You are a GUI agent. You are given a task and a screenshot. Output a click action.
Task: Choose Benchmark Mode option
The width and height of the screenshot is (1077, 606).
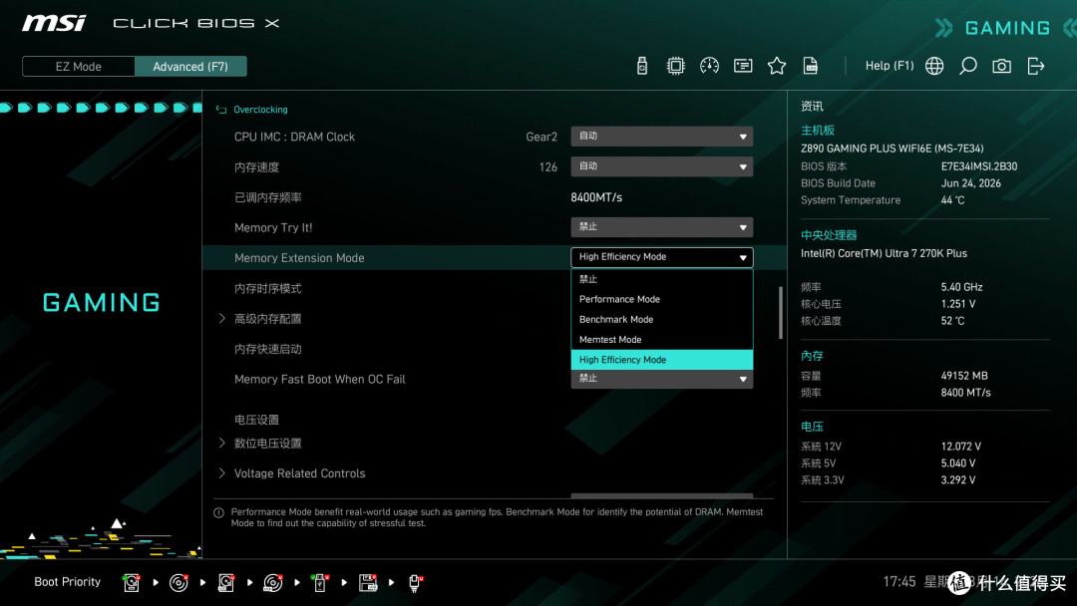coord(661,319)
